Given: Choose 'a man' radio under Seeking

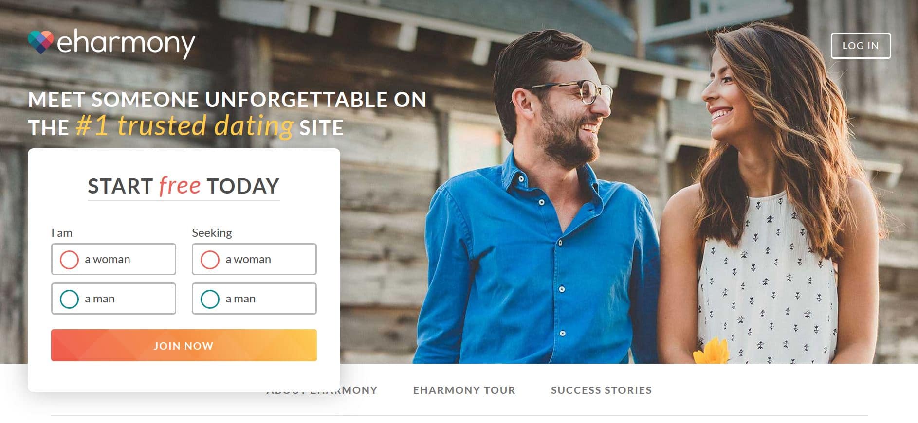Looking at the screenshot, I should coord(210,299).
